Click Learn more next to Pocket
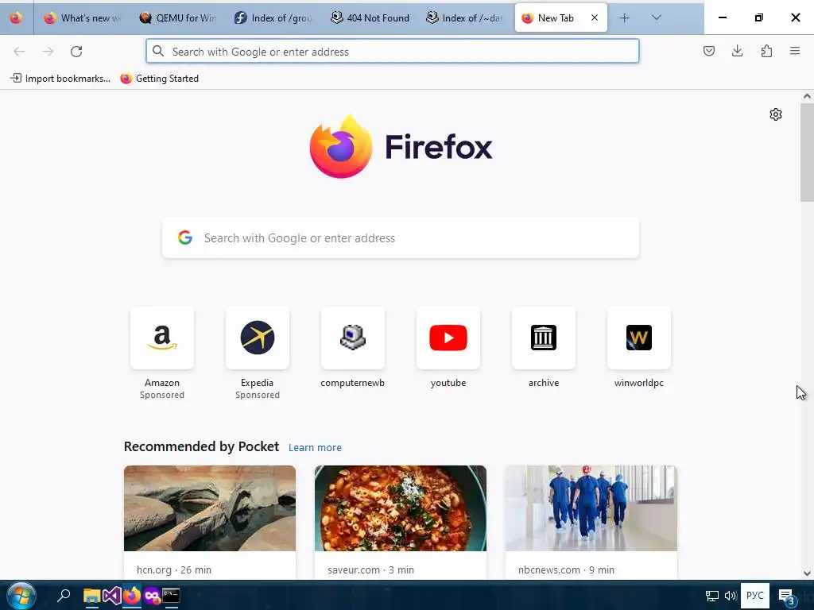The image size is (814, 610). (x=315, y=448)
